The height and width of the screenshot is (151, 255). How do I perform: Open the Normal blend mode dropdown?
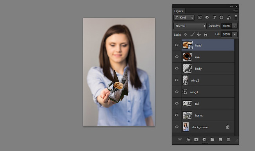(x=190, y=26)
